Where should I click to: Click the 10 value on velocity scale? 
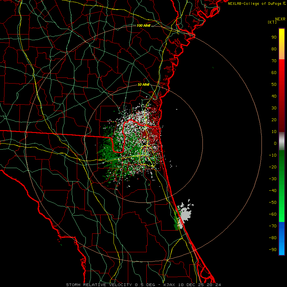(274, 132)
